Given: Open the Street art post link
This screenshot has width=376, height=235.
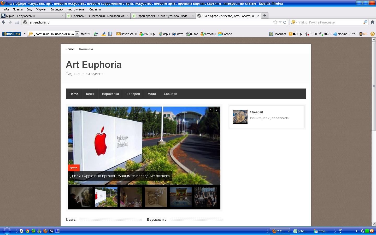Looking at the screenshot, I should (256, 112).
